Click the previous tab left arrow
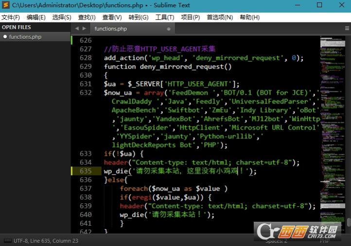Screen dimensions: 351x246 (77, 29)
